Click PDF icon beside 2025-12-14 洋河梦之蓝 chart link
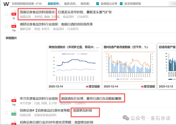This screenshot has height=125, width=176. 87,86
